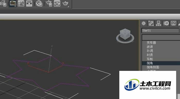
Task: Open the Manage Layers dialog icon
Action: click(x=3, y=3)
